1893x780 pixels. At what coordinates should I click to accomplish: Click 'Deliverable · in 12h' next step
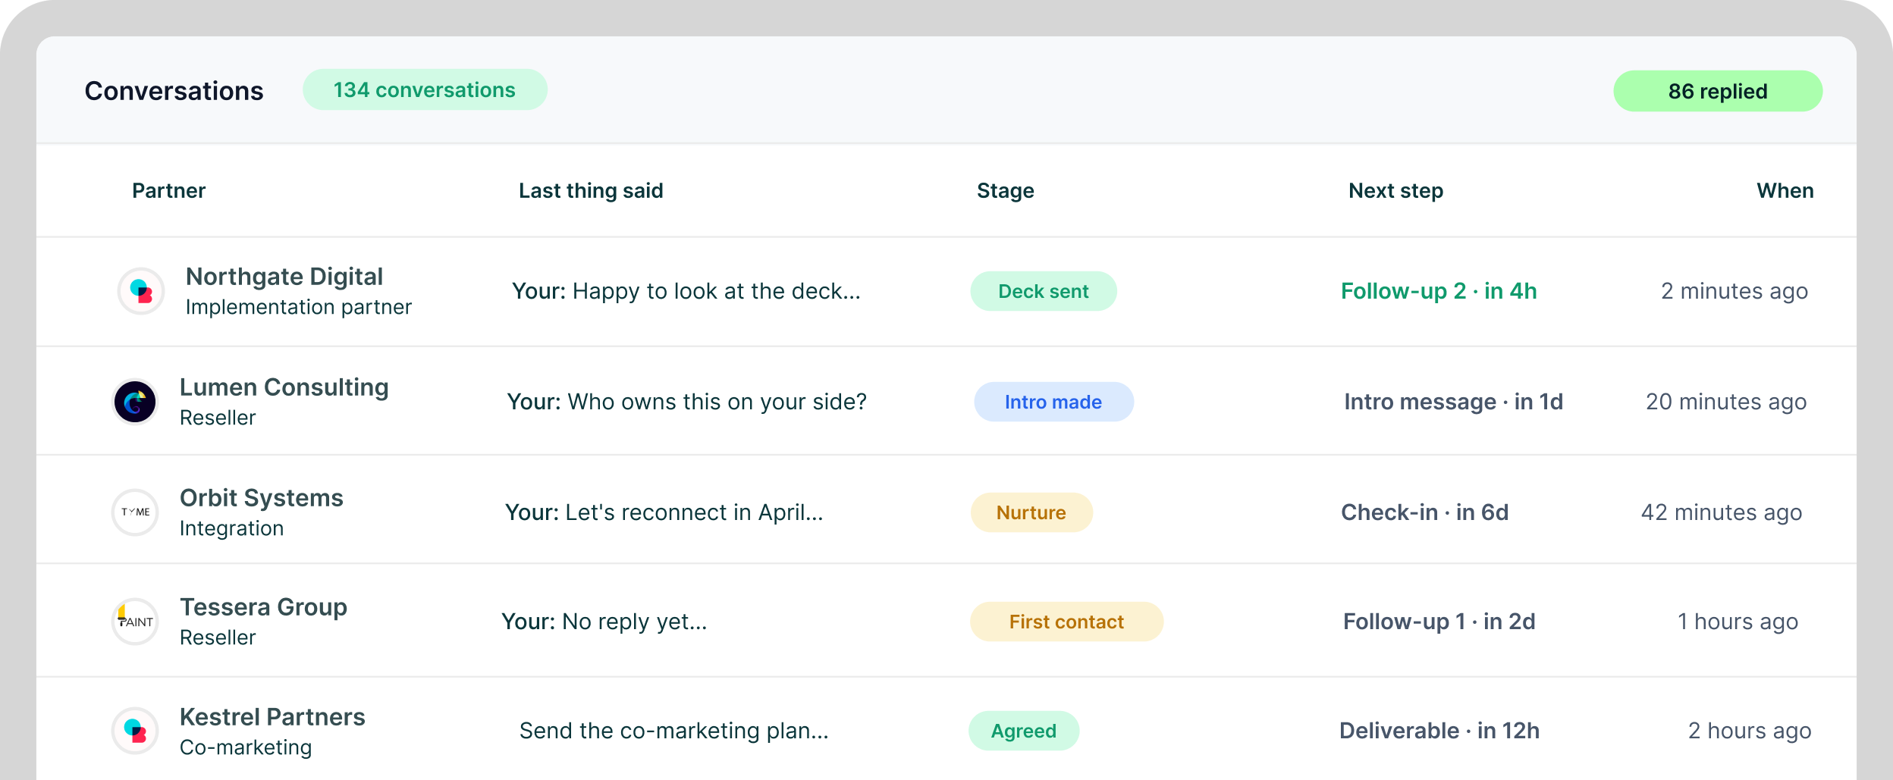(x=1439, y=731)
